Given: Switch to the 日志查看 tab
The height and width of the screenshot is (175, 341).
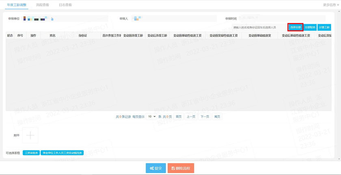Looking at the screenshot, I should click(65, 5).
